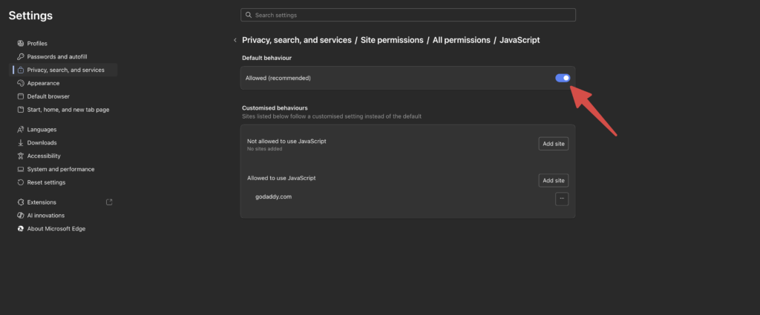Toggle the Allowed (recommended) JavaScript switch
This screenshot has width=760, height=315.
point(563,78)
